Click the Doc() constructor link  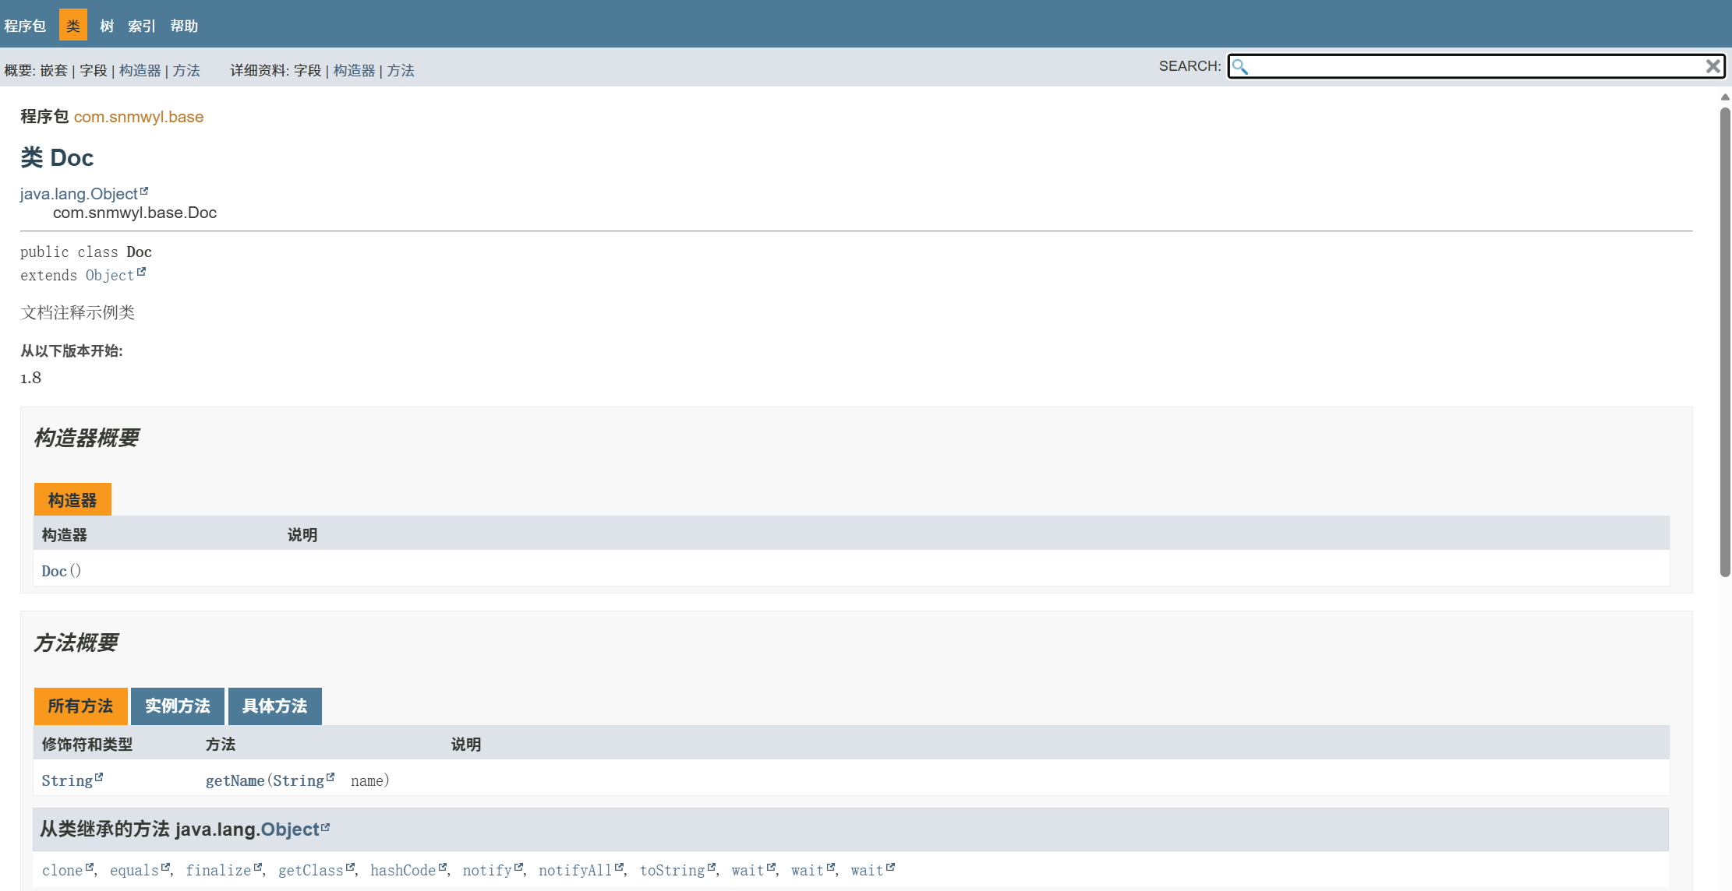pyautogui.click(x=54, y=572)
